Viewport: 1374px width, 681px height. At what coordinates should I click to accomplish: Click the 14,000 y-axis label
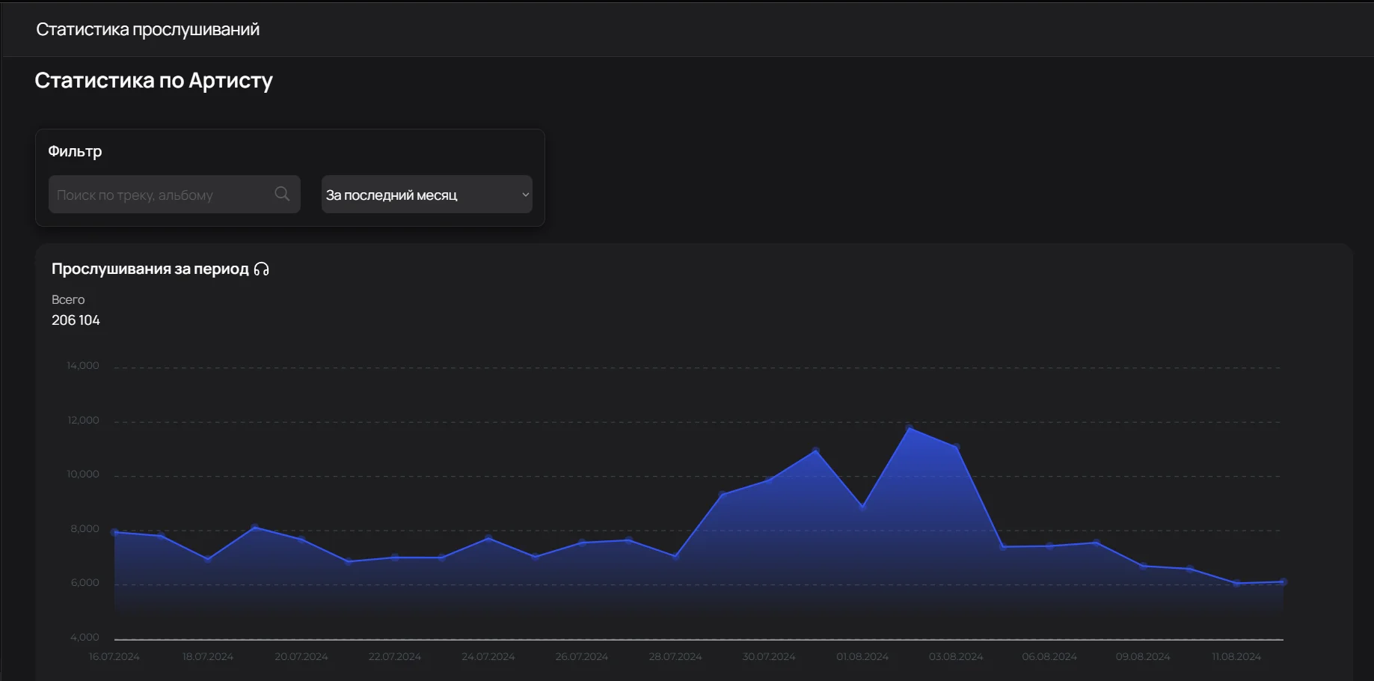[82, 366]
